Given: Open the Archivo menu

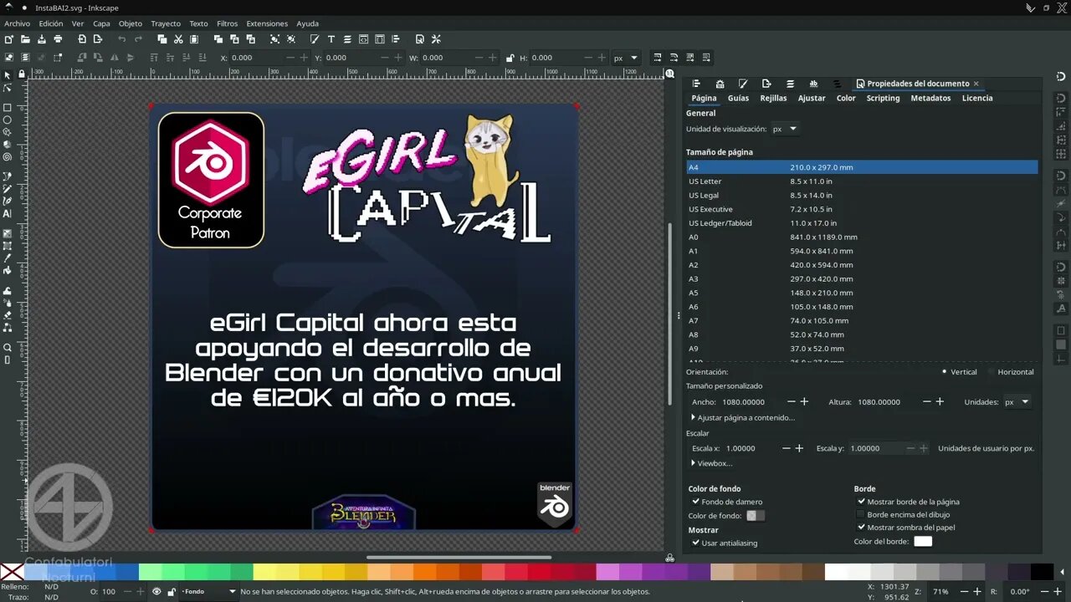Looking at the screenshot, I should (17, 23).
